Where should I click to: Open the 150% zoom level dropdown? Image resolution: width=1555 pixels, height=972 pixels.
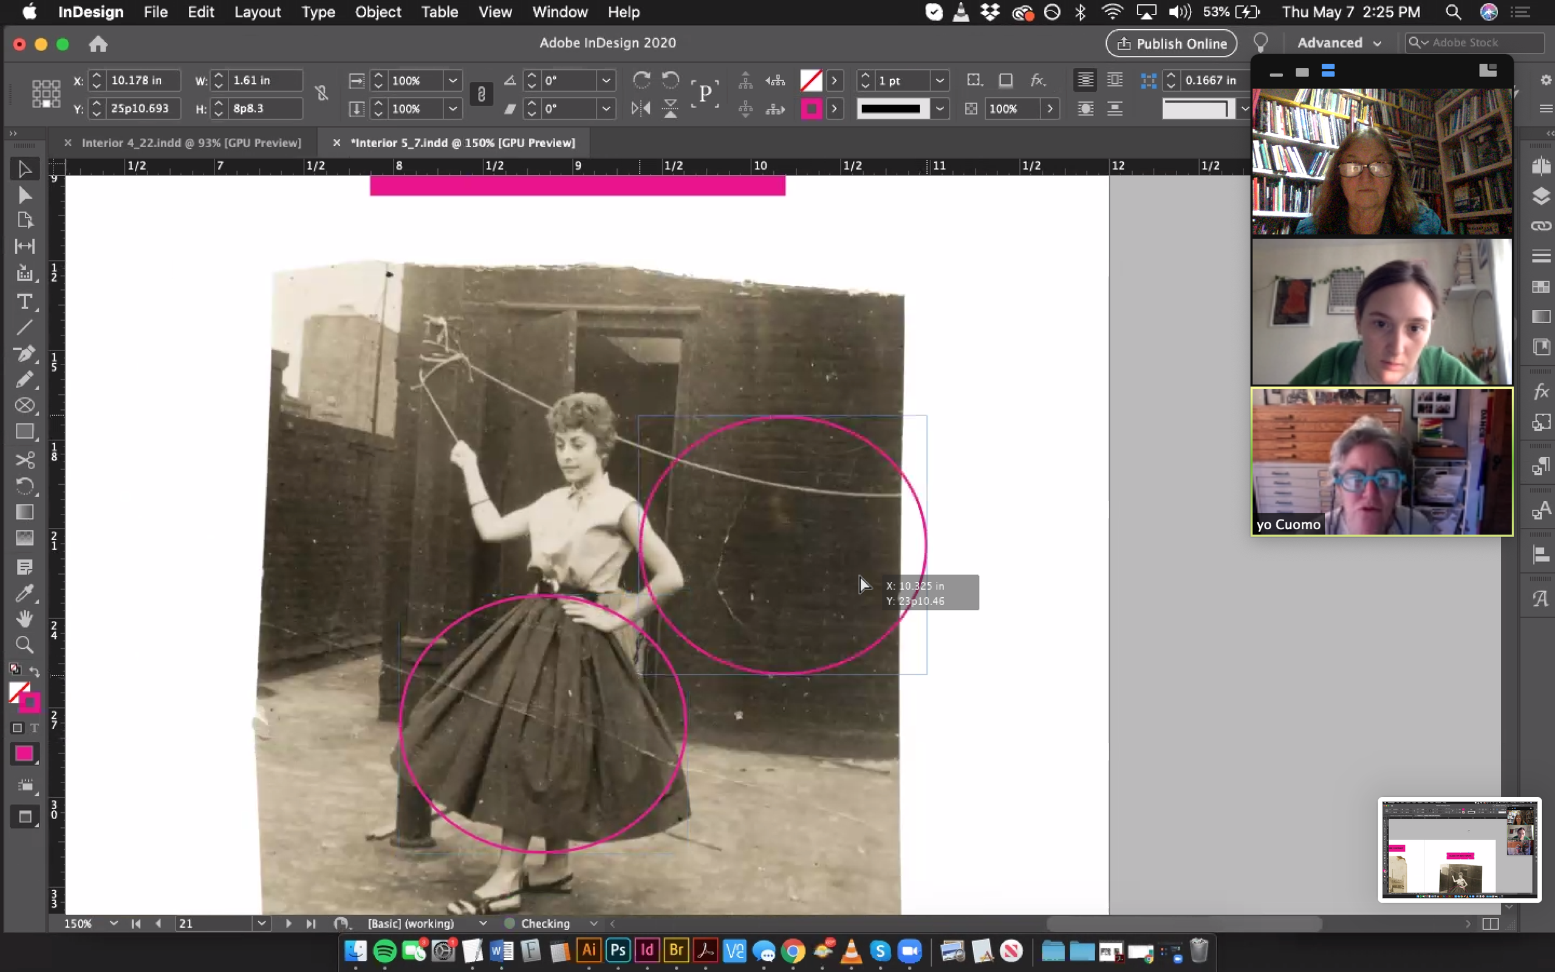tap(114, 923)
